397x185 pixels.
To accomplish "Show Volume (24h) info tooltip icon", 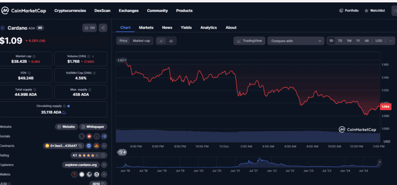I will pyautogui.click(x=89, y=56).
